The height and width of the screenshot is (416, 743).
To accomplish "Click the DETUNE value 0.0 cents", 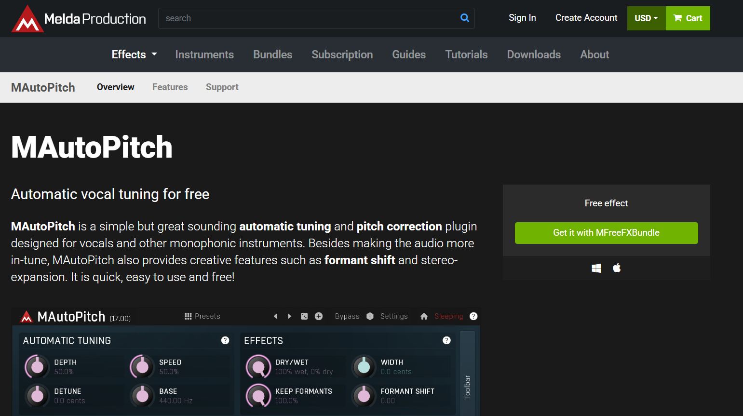I will pos(69,401).
